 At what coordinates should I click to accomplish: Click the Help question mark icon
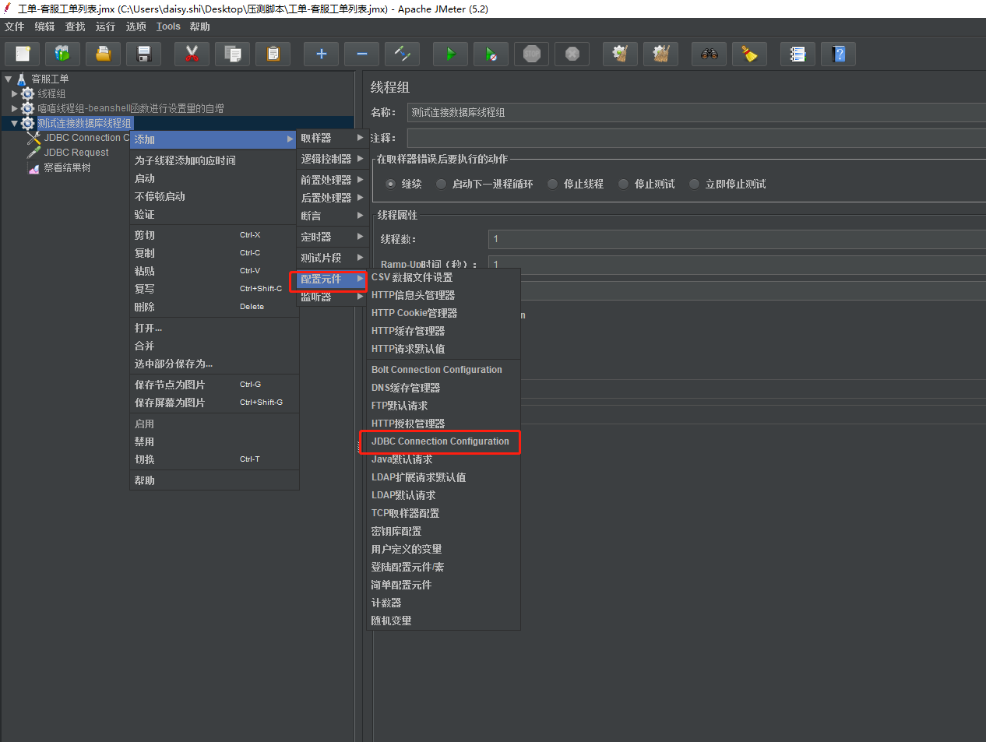pyautogui.click(x=839, y=54)
